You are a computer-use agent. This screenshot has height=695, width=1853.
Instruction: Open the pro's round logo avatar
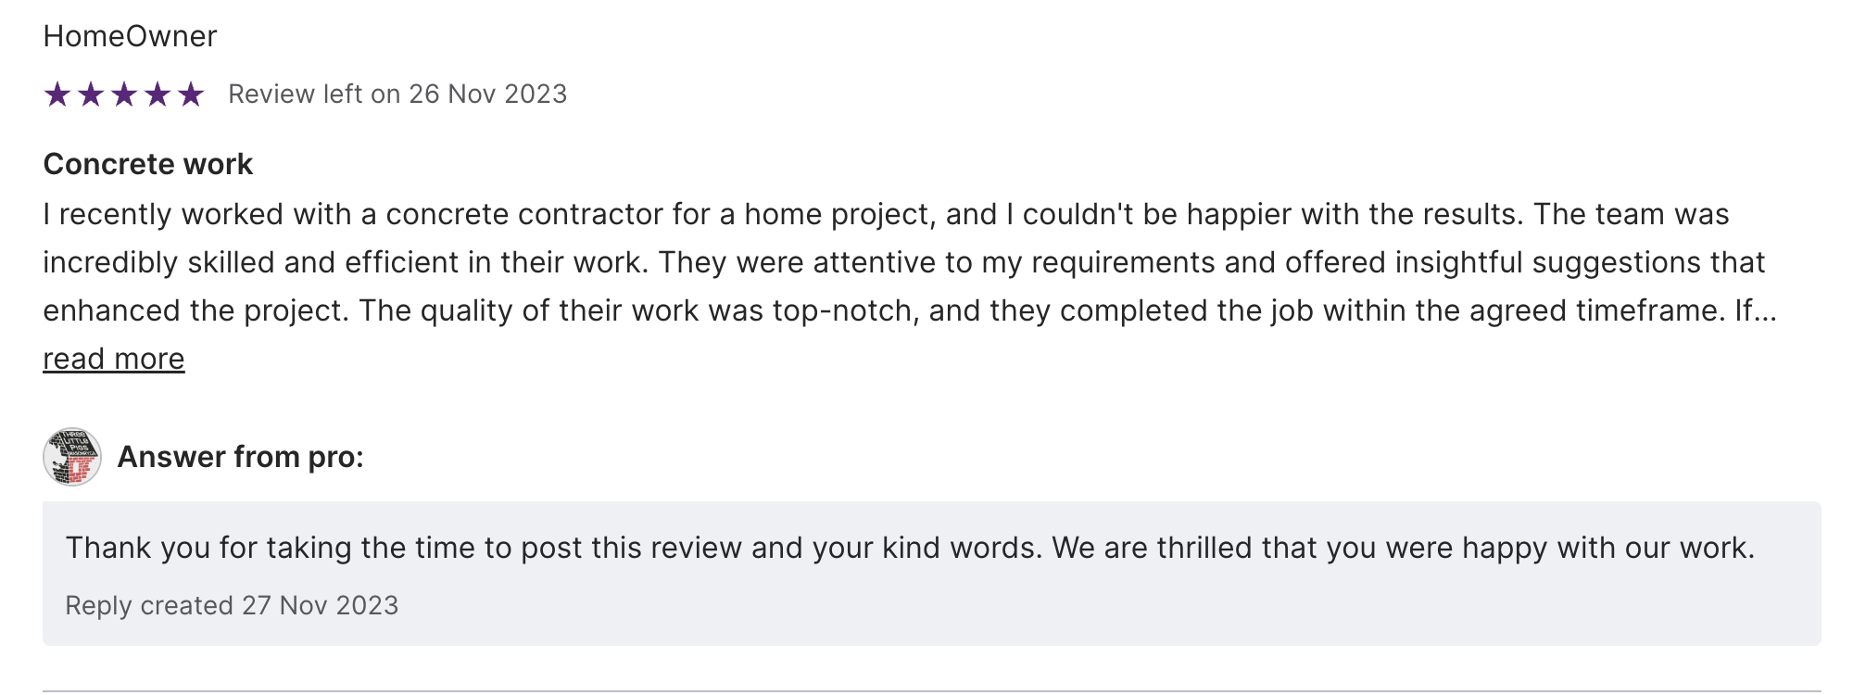pyautogui.click(x=72, y=457)
